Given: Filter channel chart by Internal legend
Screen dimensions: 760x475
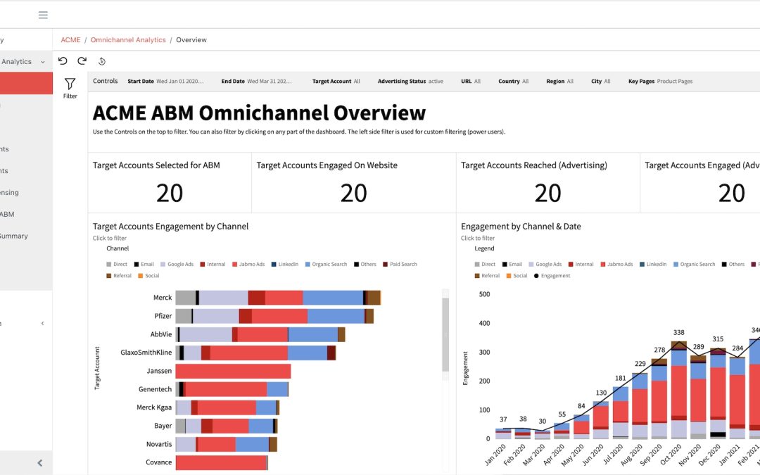Looking at the screenshot, I should [213, 264].
